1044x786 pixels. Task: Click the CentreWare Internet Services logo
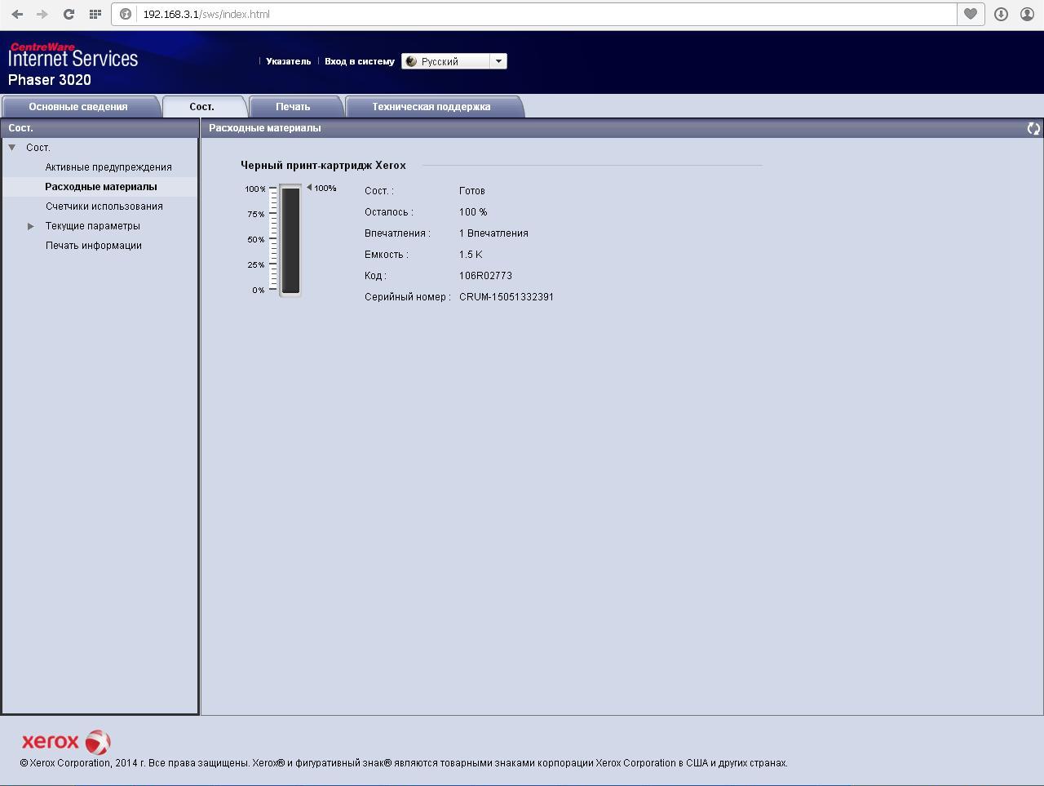click(x=73, y=56)
